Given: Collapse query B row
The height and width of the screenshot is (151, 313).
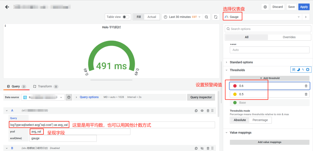Looking at the screenshot, I should click(7, 148).
